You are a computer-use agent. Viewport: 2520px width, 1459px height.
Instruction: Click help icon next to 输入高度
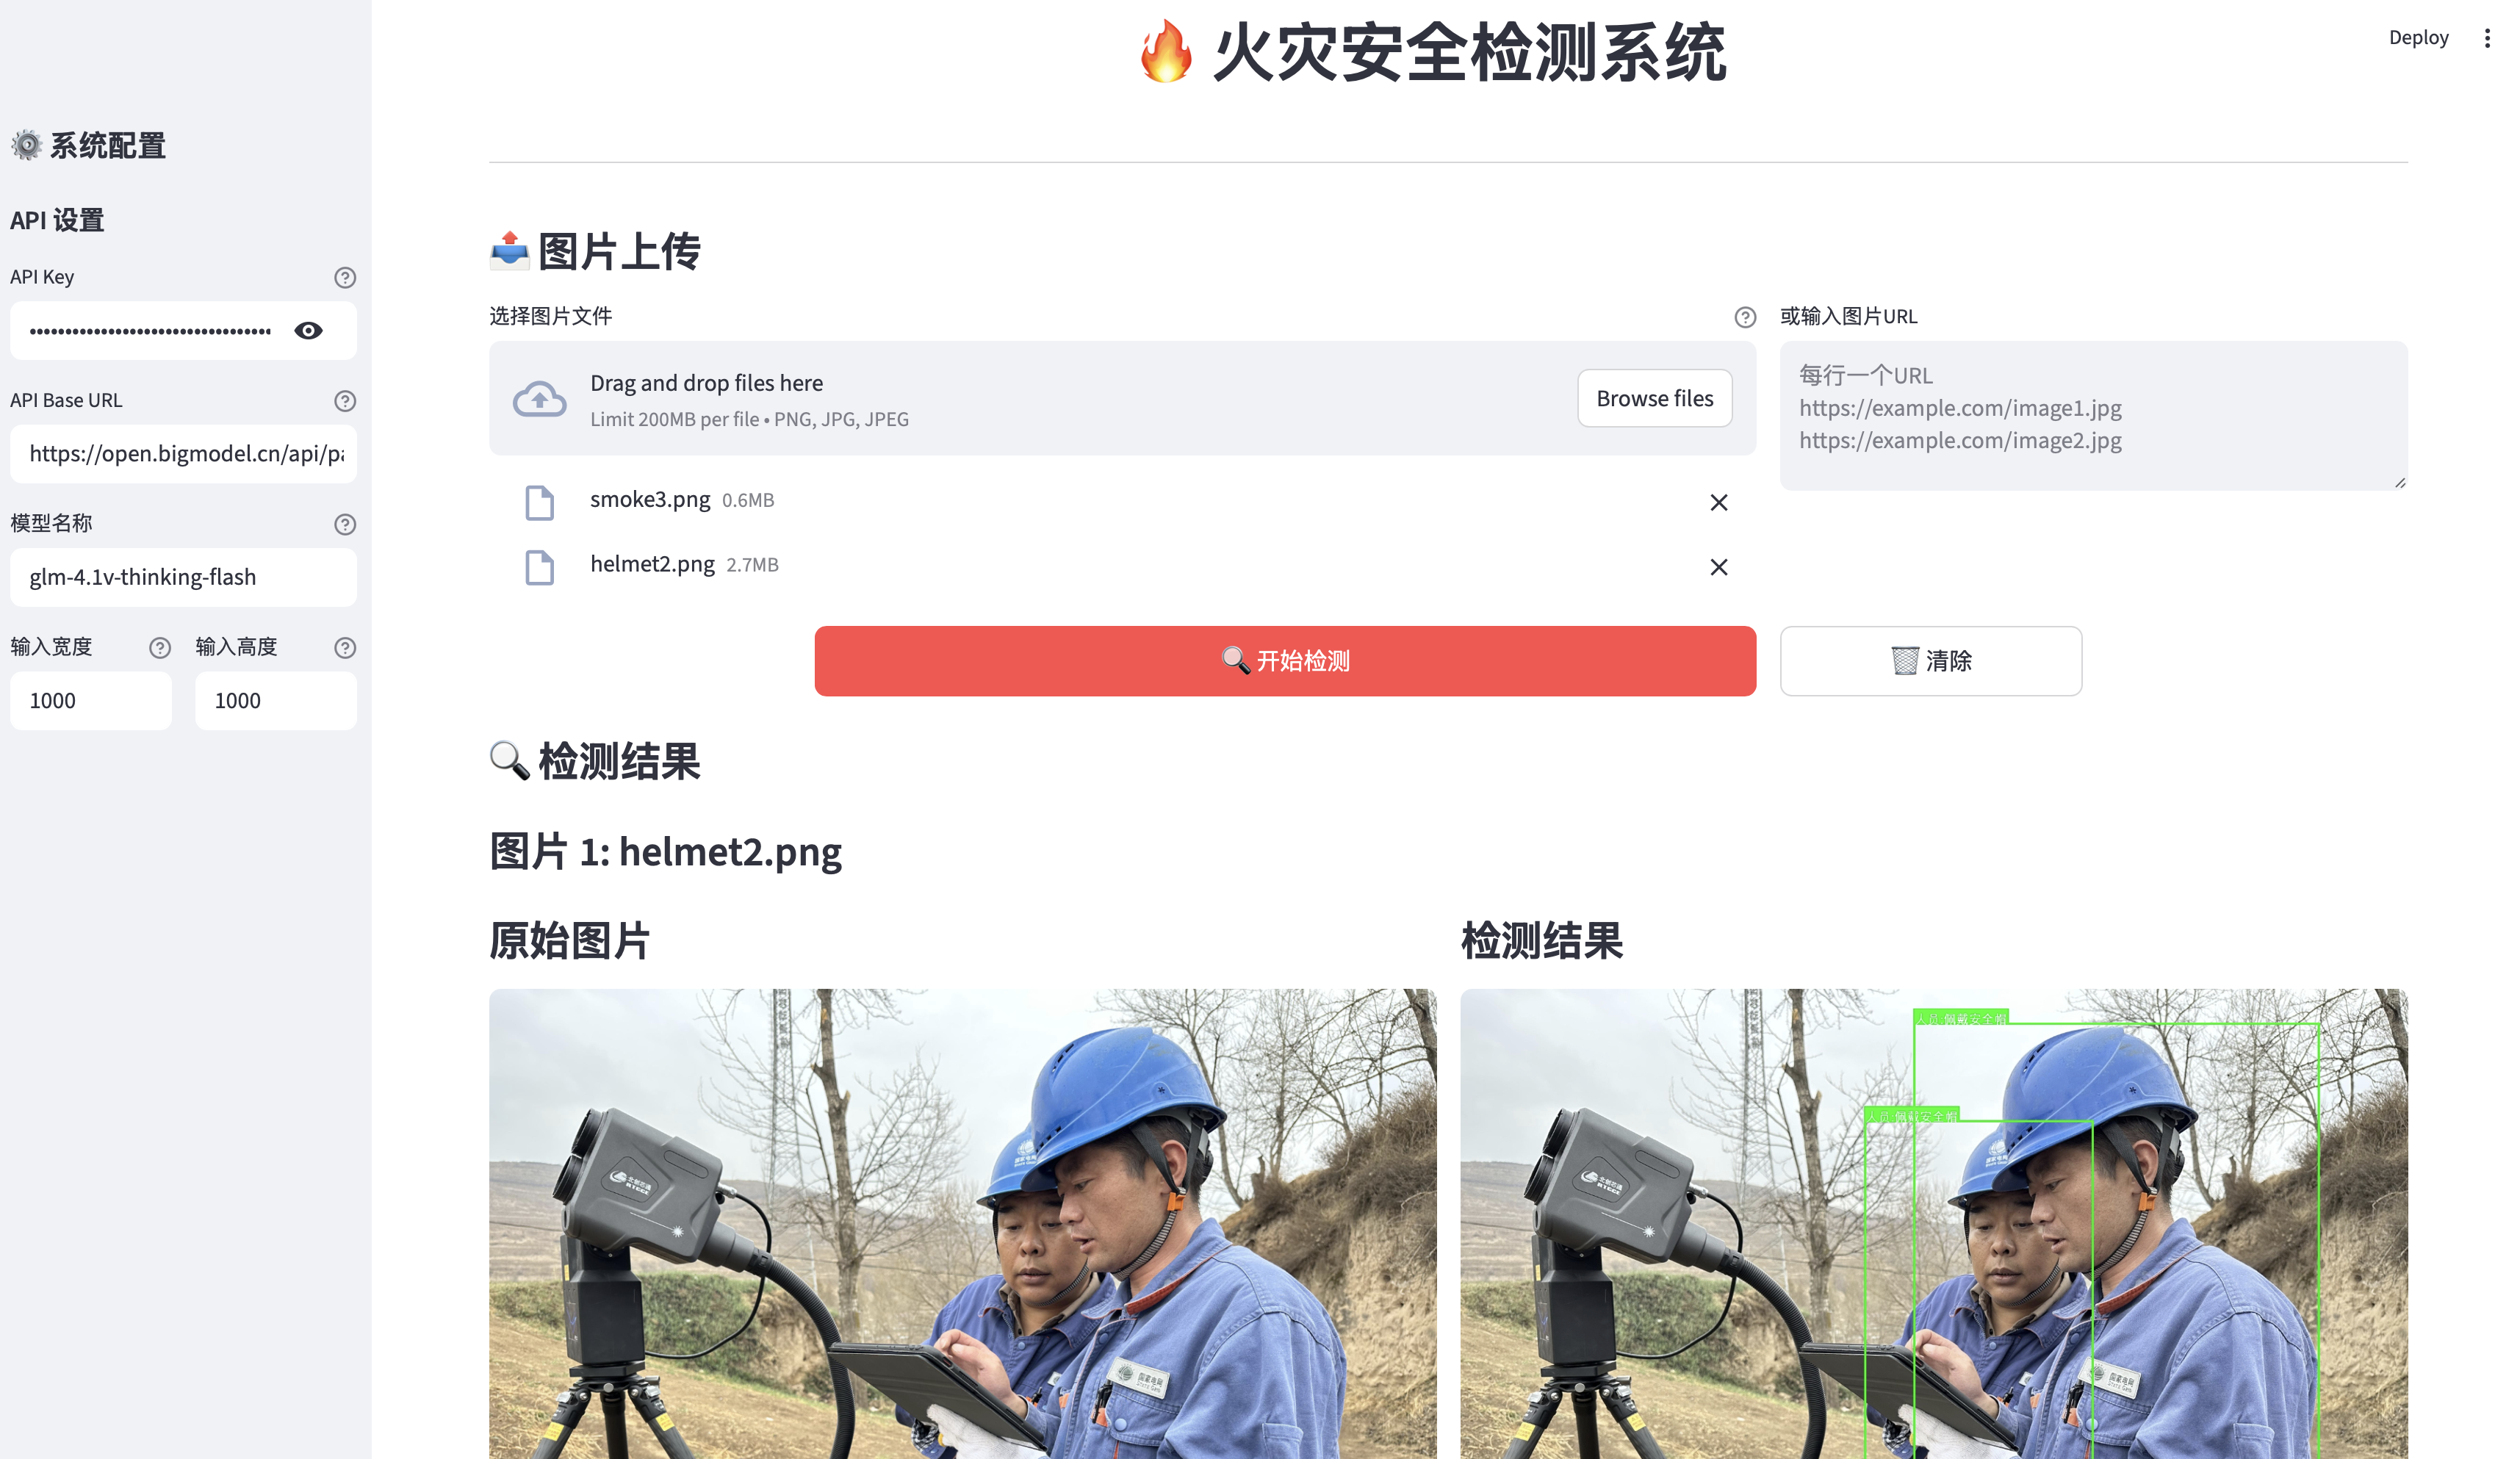tap(345, 648)
